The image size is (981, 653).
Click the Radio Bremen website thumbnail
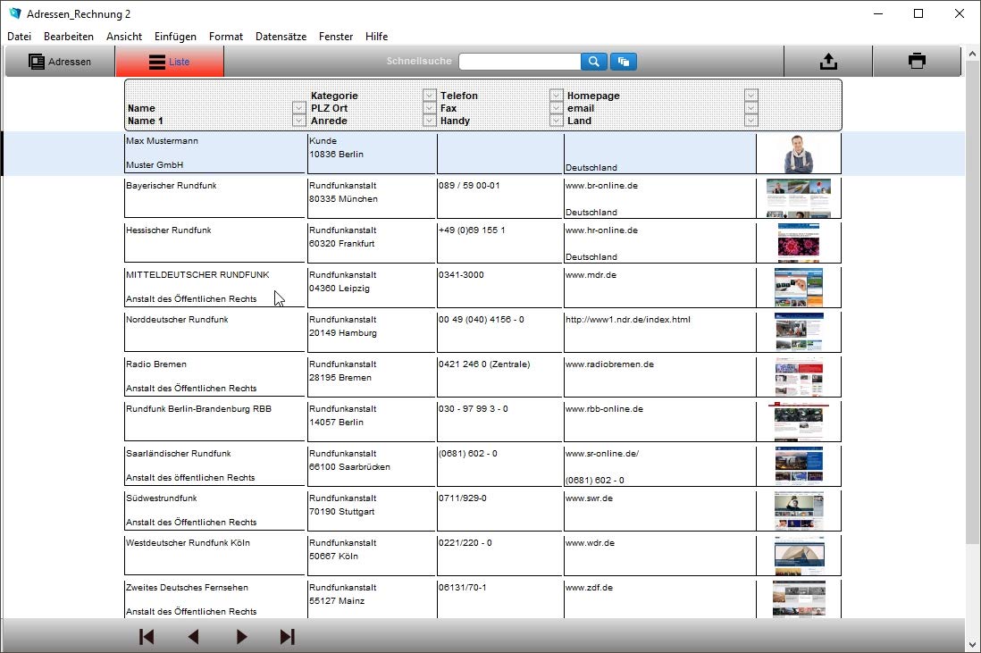pyautogui.click(x=799, y=377)
